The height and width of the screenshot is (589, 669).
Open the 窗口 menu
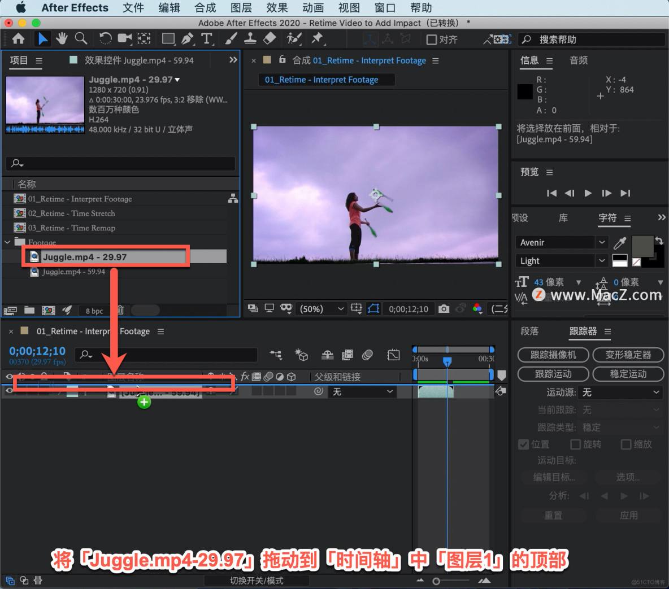point(385,8)
